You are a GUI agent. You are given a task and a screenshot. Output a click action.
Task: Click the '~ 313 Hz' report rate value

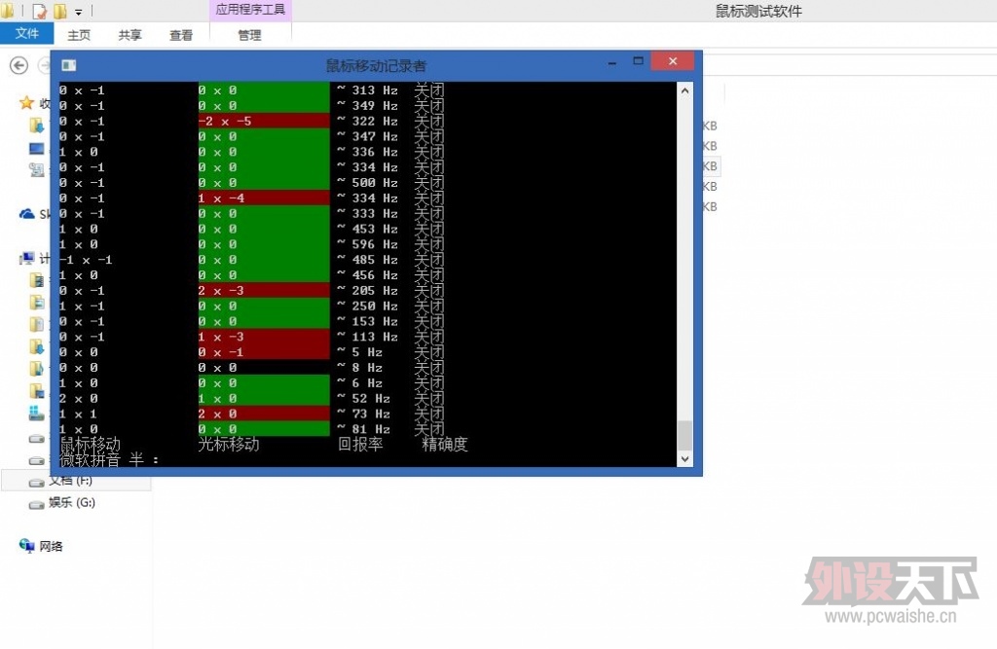(x=367, y=90)
